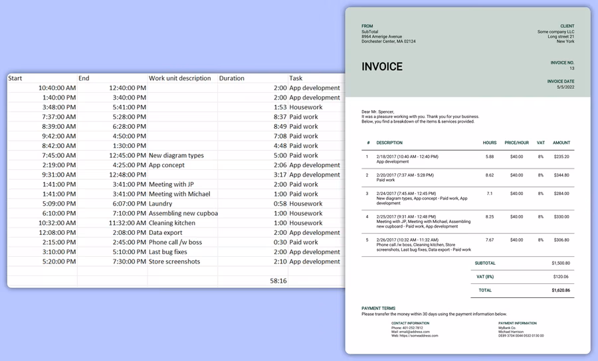Viewport: 598px width, 361px height.
Task: Select the 4:48 duration cell
Action: tap(253, 145)
